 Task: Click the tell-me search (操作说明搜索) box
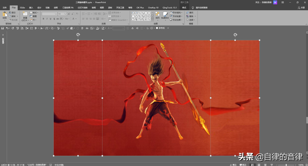point(200,8)
